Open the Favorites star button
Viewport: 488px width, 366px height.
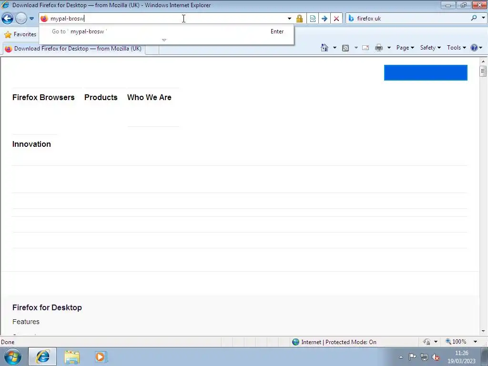tap(20, 34)
